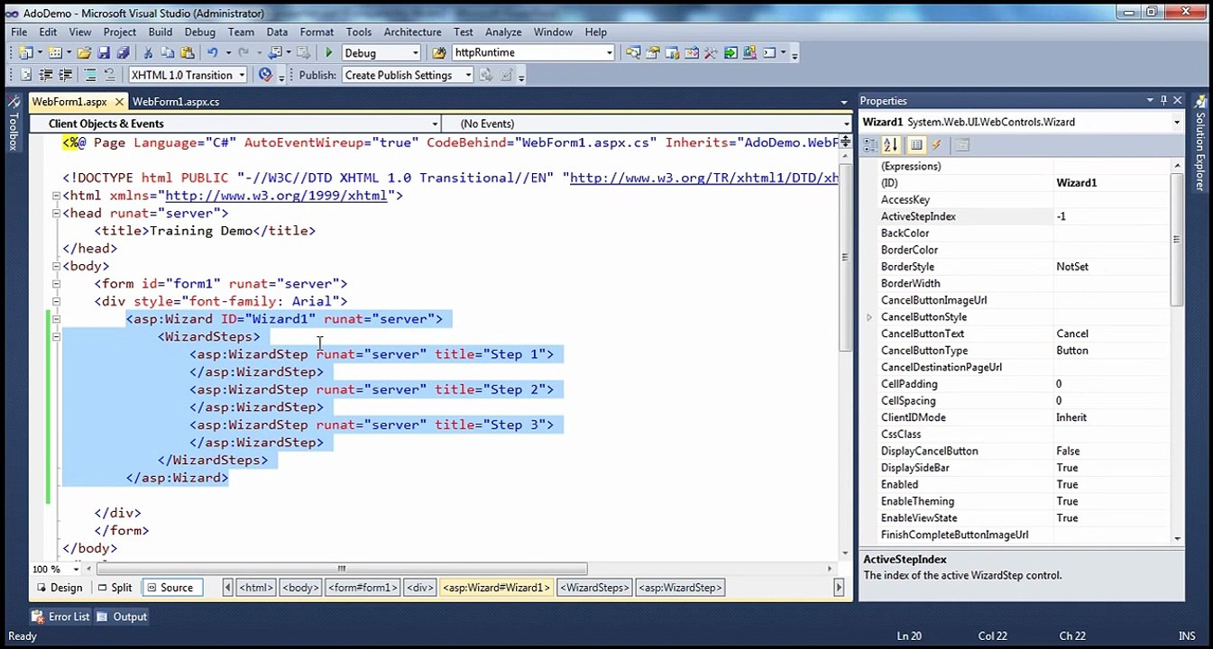Image resolution: width=1213 pixels, height=649 pixels.
Task: Open the Build menu
Action: [x=160, y=32]
